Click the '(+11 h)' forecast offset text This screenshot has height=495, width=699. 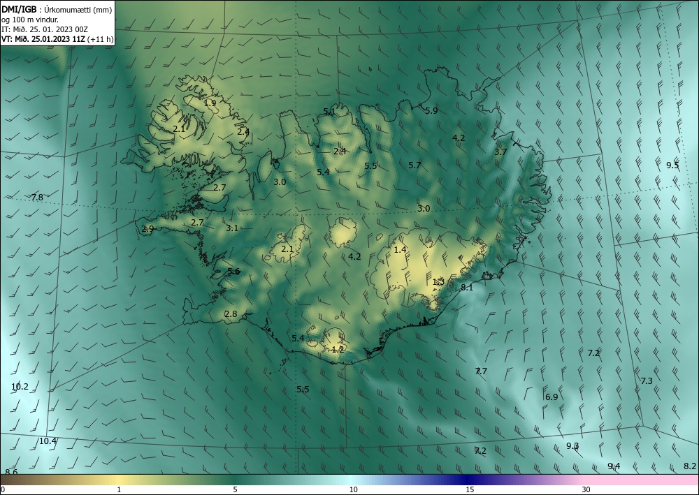click(101, 39)
